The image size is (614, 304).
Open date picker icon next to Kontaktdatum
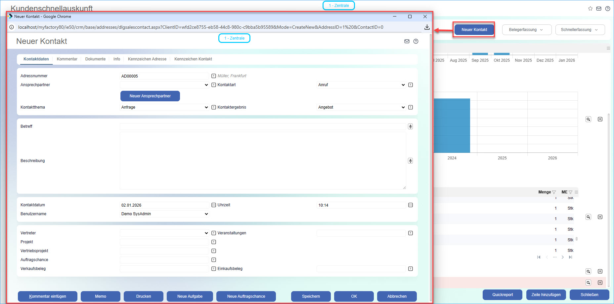click(x=214, y=205)
